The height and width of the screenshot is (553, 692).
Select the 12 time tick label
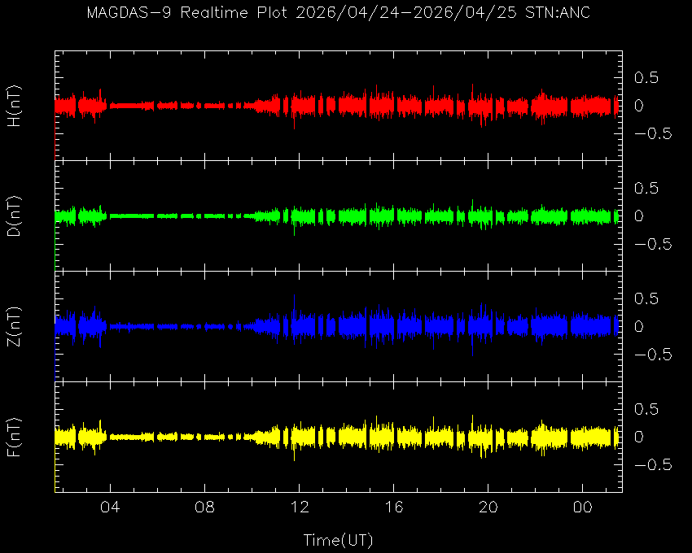tap(299, 507)
